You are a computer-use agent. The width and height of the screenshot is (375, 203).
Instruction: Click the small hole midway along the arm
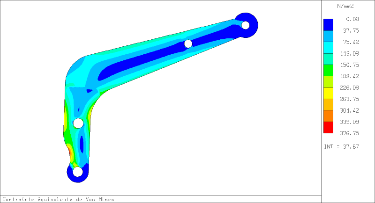188,43
